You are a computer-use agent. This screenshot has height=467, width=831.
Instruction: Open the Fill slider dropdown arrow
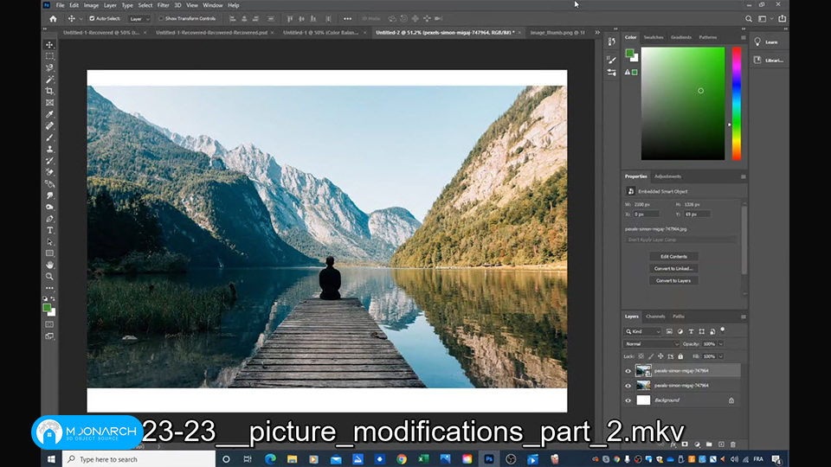coord(721,357)
